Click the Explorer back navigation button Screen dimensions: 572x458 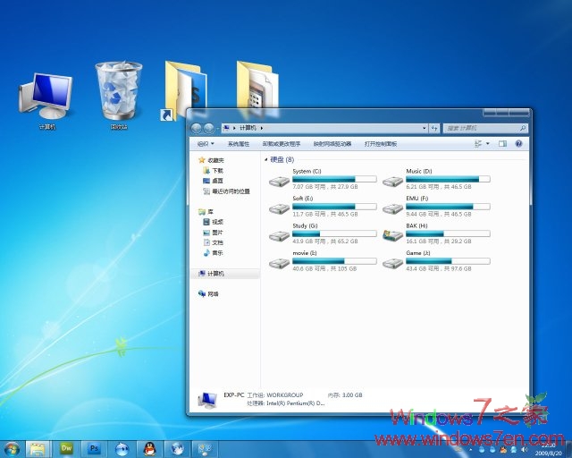(x=197, y=128)
